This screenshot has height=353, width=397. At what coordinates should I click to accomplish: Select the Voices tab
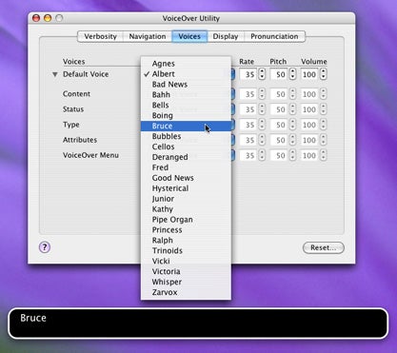(x=189, y=36)
